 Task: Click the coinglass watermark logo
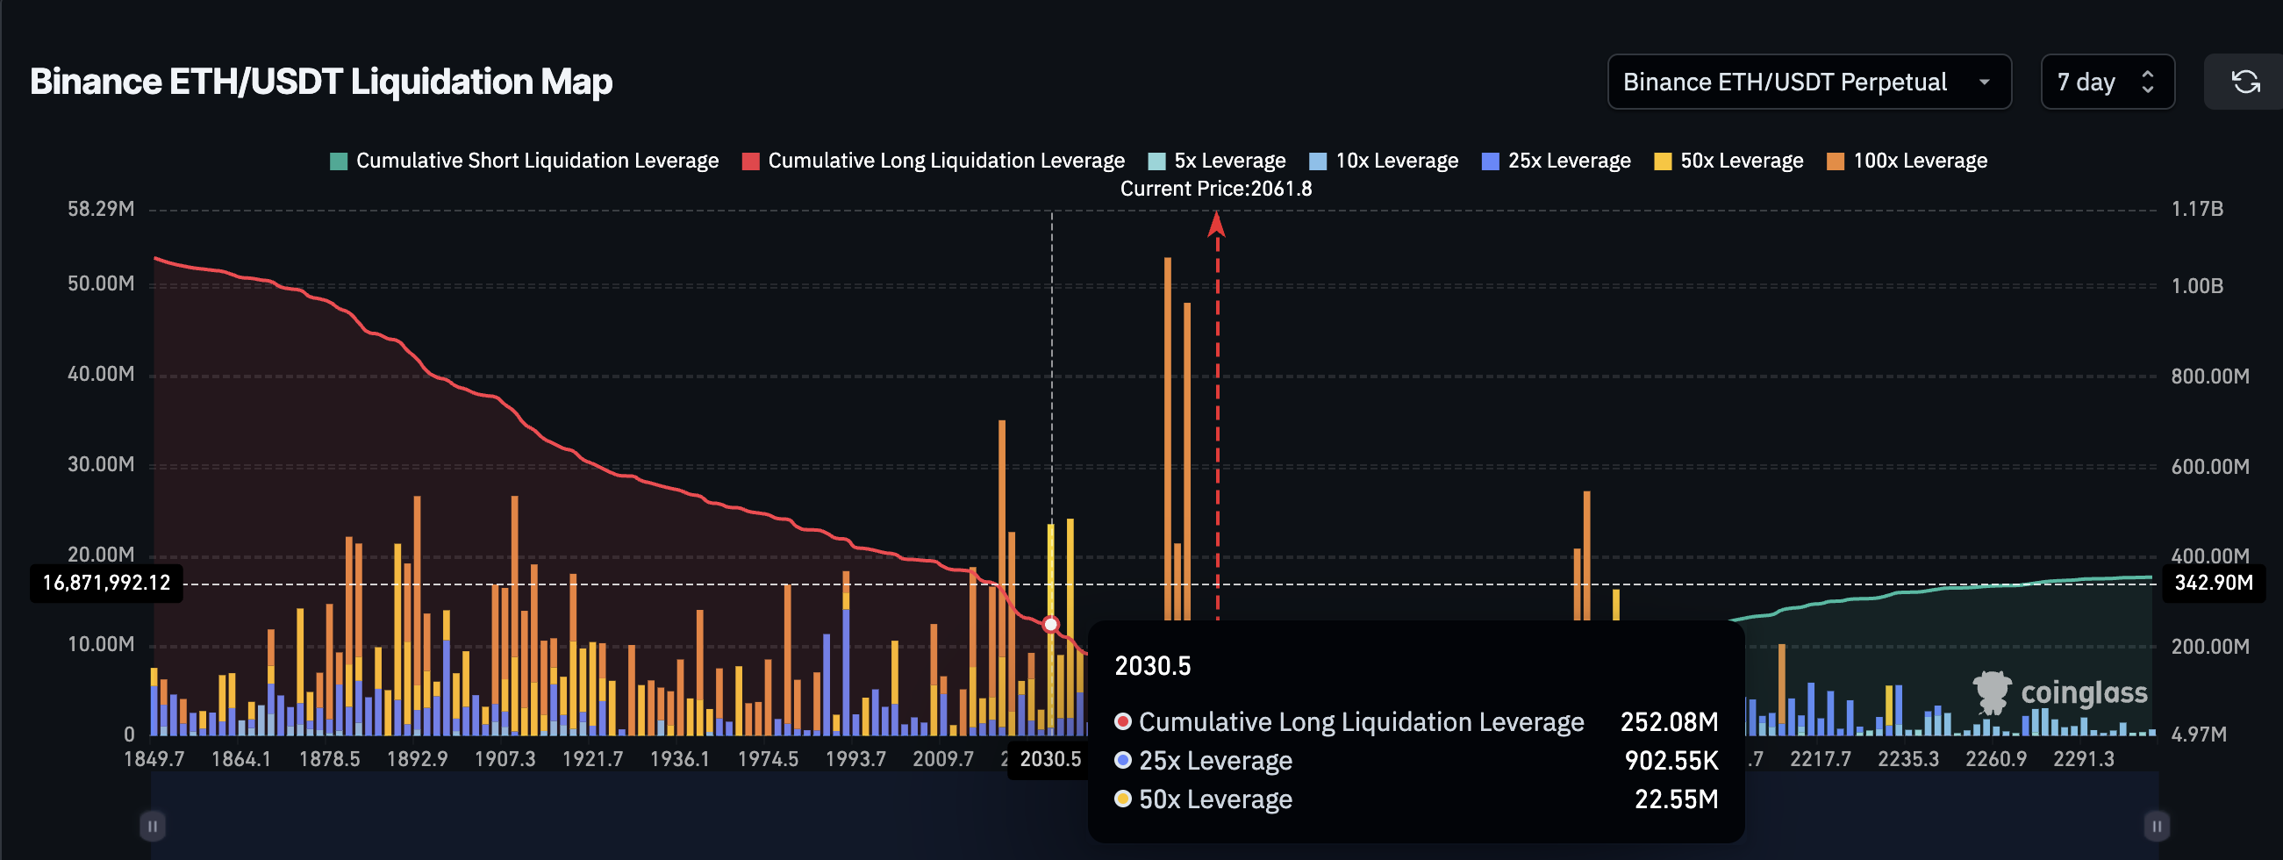2059,692
